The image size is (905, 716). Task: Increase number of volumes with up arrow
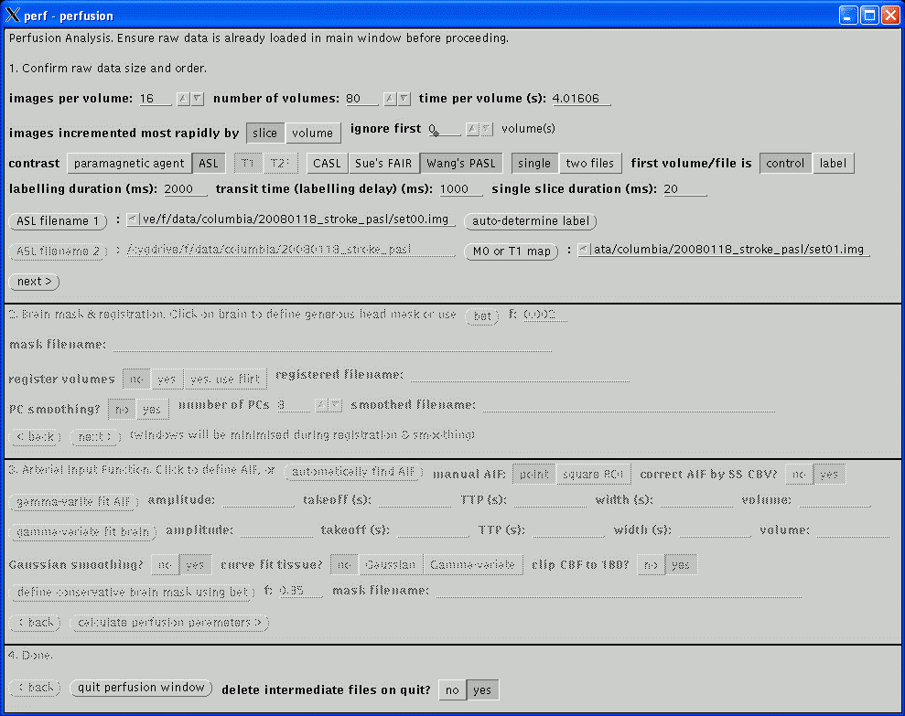pyautogui.click(x=390, y=99)
